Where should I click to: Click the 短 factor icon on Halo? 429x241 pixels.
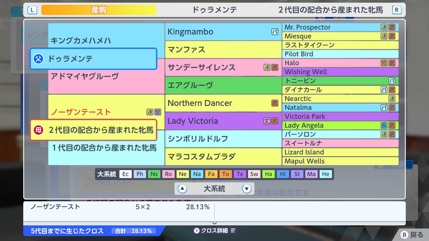pos(384,63)
